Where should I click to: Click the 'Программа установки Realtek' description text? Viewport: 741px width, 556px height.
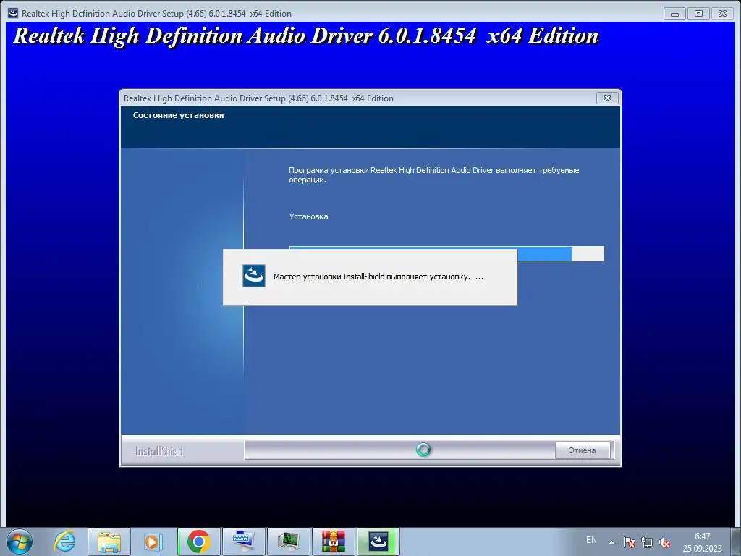(434, 175)
